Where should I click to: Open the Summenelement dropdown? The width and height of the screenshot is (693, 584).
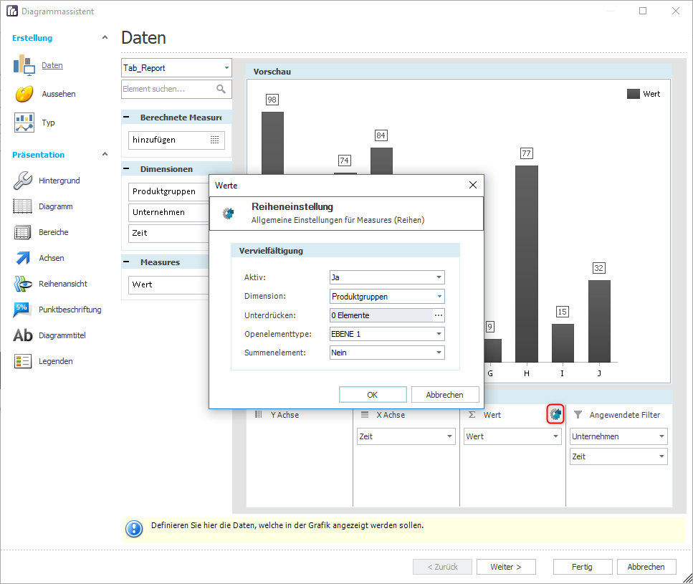(x=387, y=353)
